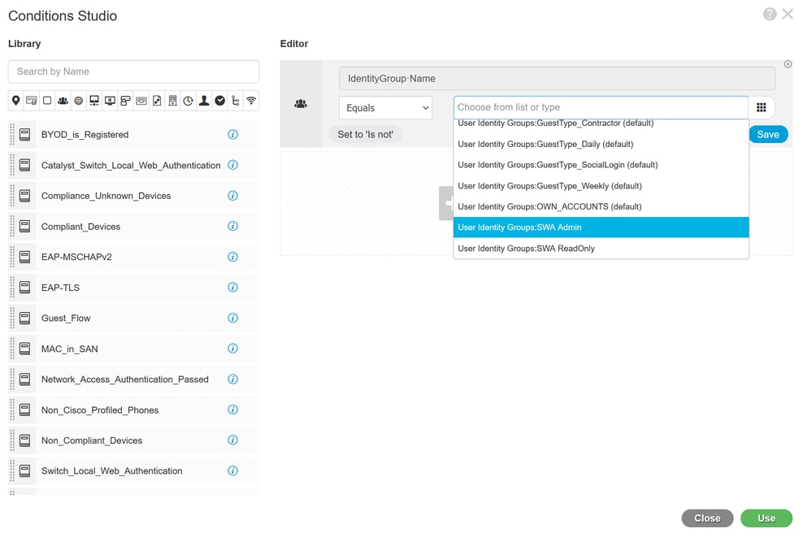Image resolution: width=812 pixels, height=533 pixels.
Task: Click the Close button
Action: 707,518
